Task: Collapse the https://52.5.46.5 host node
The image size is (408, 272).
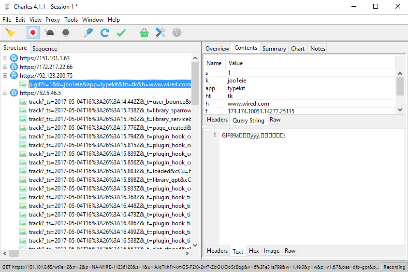Action: tap(5, 93)
